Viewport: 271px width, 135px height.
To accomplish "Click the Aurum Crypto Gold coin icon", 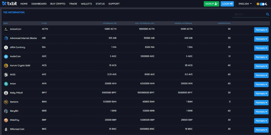I will pyautogui.click(x=6, y=66).
